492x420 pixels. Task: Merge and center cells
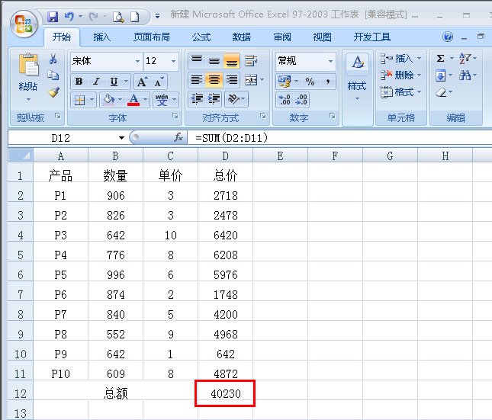point(251,80)
